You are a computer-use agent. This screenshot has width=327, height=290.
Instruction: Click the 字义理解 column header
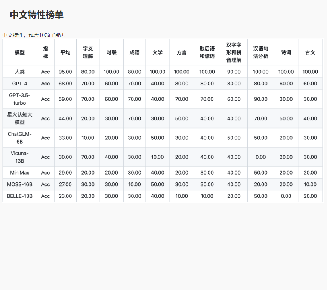coord(88,52)
